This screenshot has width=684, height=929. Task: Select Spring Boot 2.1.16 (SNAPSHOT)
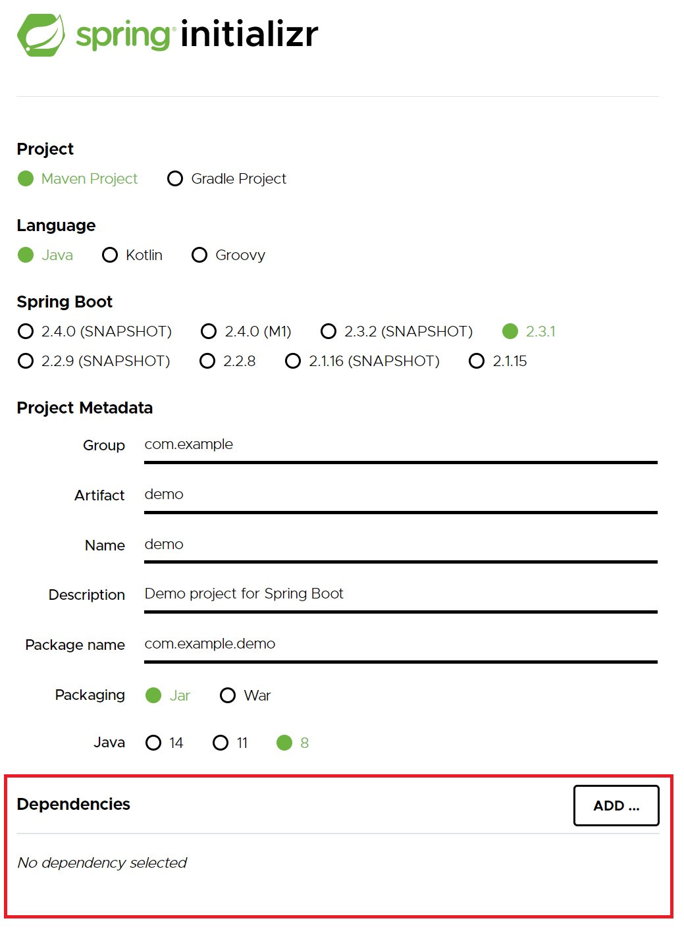[363, 361]
